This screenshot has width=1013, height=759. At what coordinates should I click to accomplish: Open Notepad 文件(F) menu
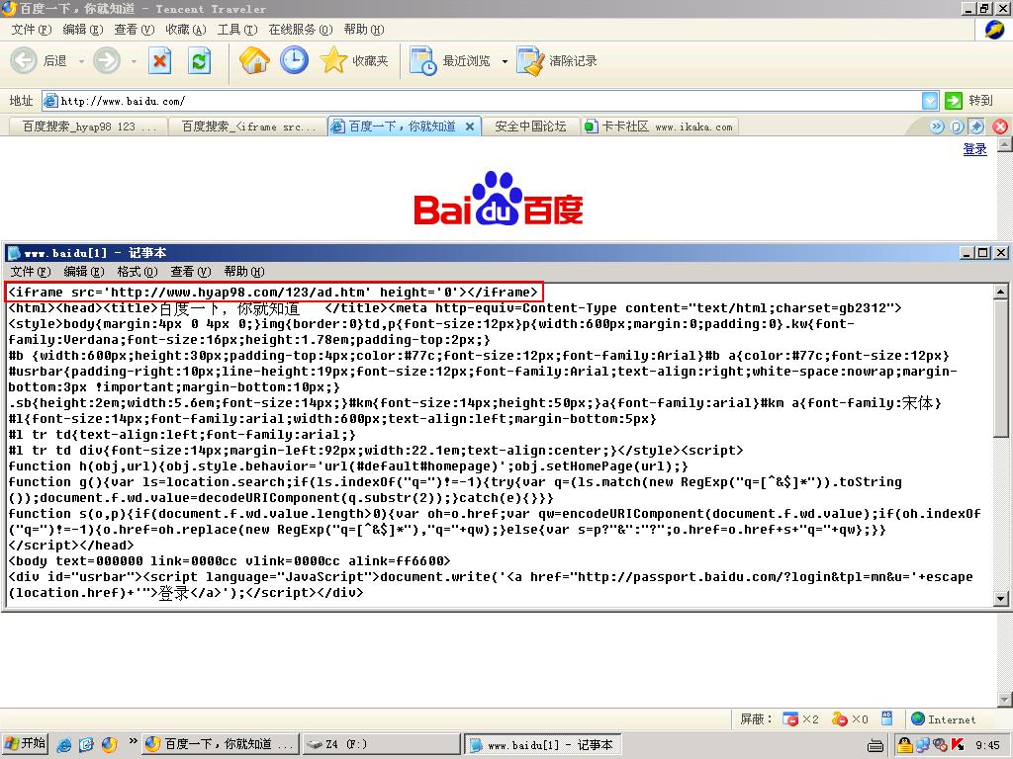31,272
